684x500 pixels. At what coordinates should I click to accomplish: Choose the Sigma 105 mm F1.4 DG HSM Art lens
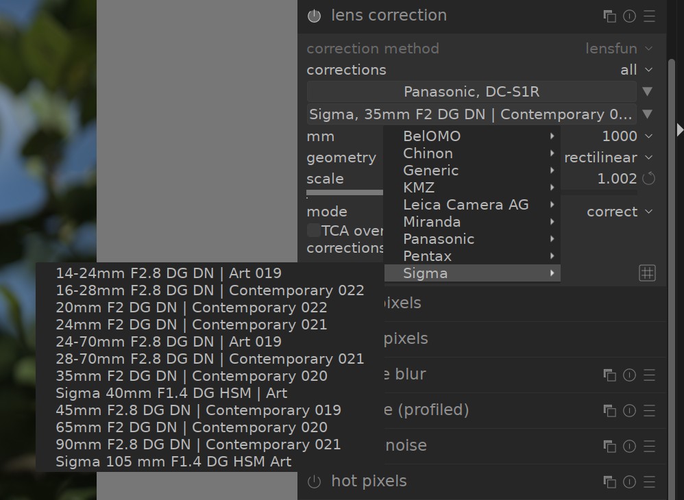tap(173, 462)
